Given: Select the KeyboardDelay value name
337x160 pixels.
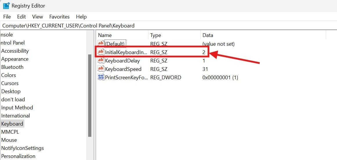Looking at the screenshot, I should [x=122, y=61].
